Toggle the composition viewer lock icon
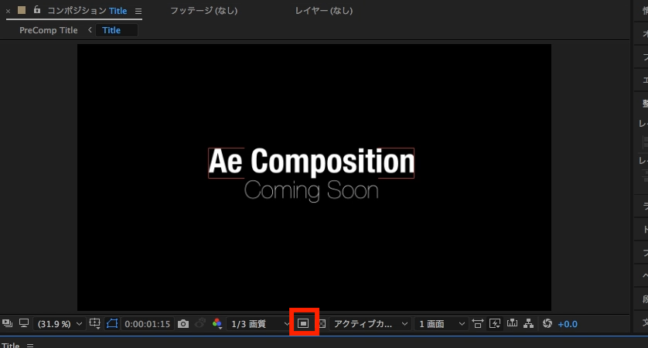 37,9
